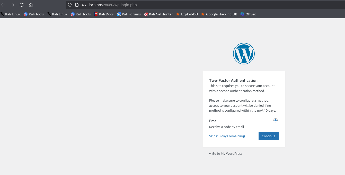
Task: Click the WordPress logo
Action: click(x=244, y=54)
